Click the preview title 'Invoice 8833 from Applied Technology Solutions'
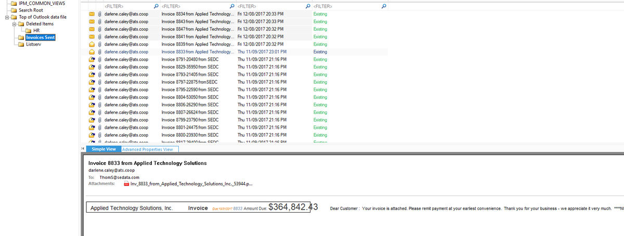 point(148,163)
